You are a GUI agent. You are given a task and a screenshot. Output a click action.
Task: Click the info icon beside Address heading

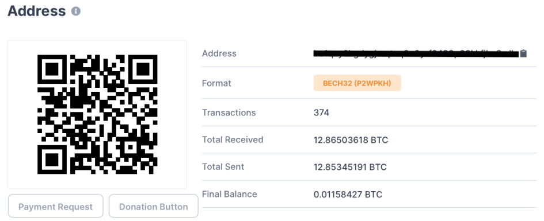click(x=76, y=11)
